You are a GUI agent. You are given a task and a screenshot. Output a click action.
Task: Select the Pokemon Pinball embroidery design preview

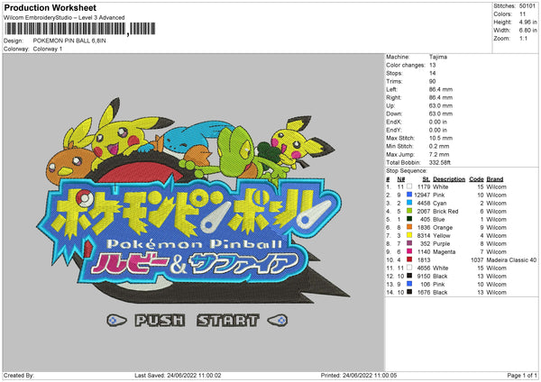[192, 213]
